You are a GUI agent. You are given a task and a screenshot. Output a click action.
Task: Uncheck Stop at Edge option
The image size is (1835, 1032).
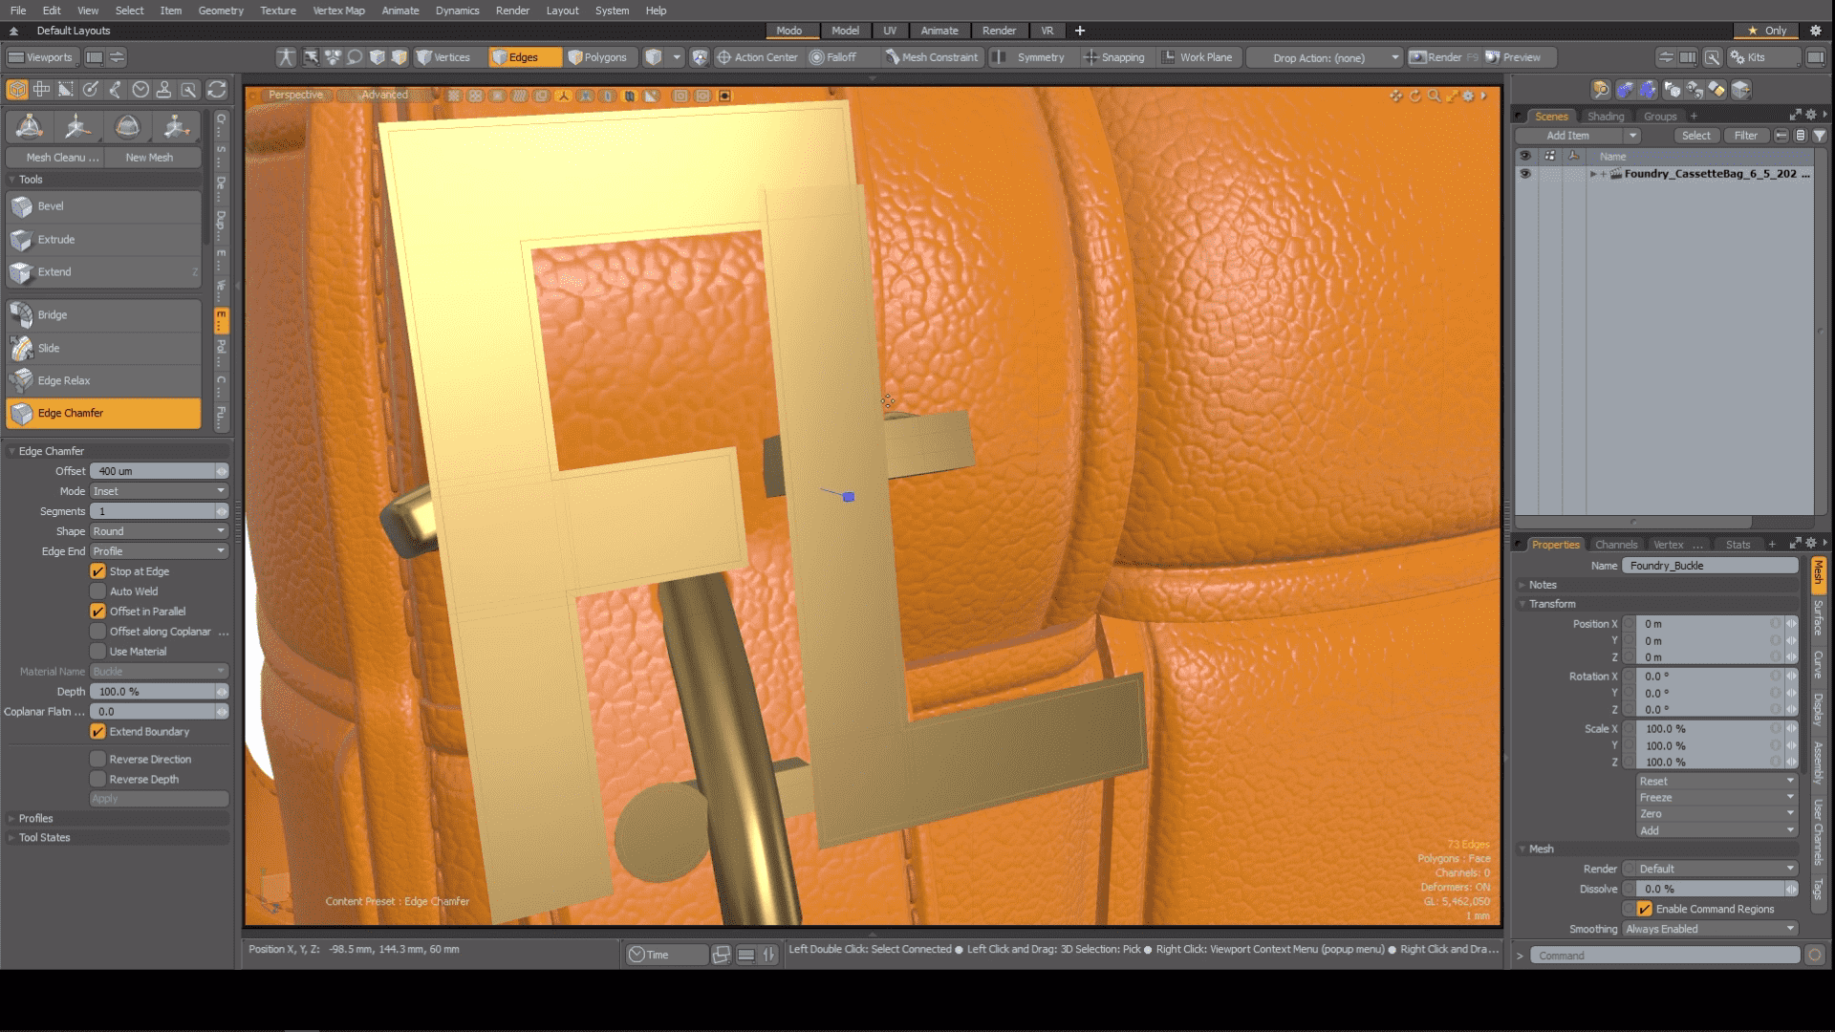coord(97,571)
